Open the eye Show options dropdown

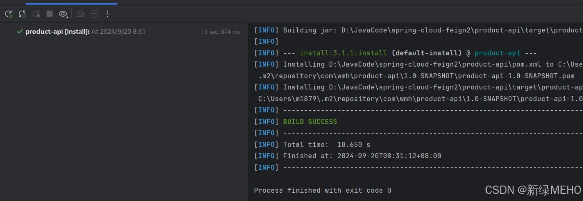(63, 14)
